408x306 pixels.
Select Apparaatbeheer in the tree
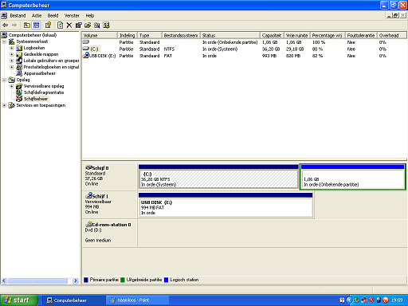pos(40,73)
